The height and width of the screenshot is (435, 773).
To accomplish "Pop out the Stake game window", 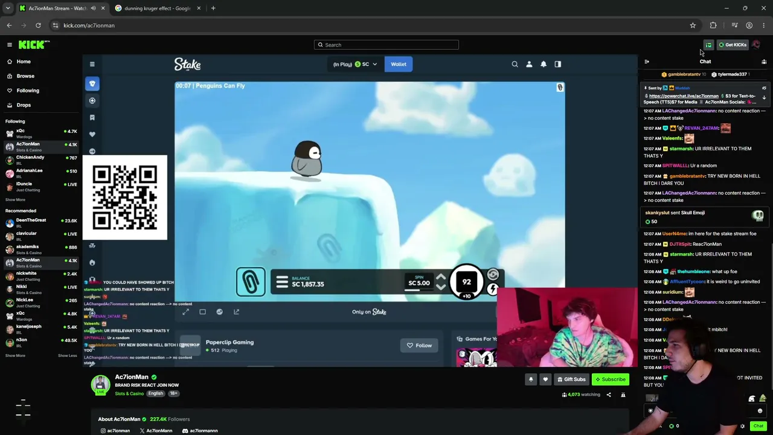I will tap(237, 312).
